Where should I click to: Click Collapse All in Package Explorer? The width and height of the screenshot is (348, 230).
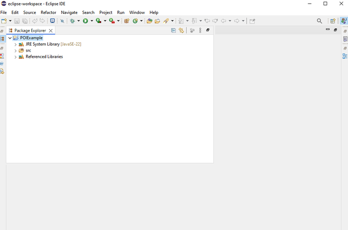pyautogui.click(x=174, y=30)
